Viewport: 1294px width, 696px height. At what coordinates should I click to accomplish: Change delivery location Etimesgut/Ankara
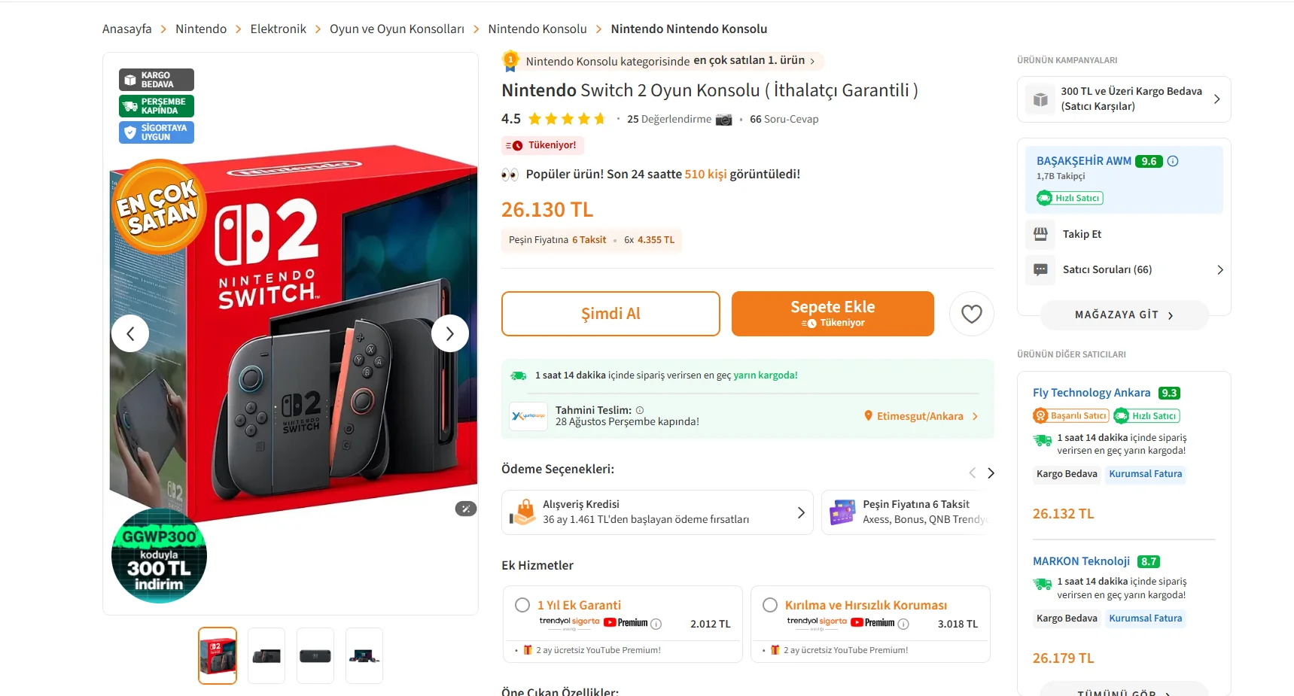click(921, 416)
